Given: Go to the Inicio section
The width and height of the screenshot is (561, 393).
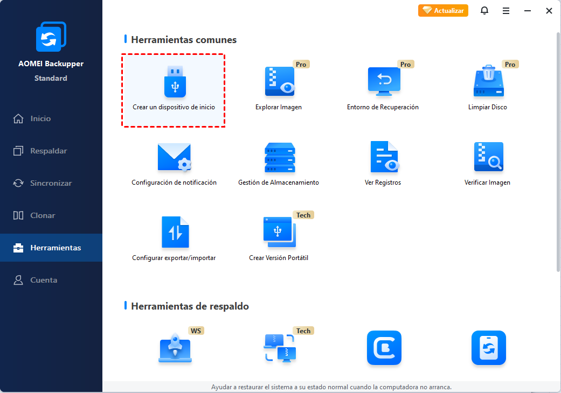Looking at the screenshot, I should pos(51,118).
